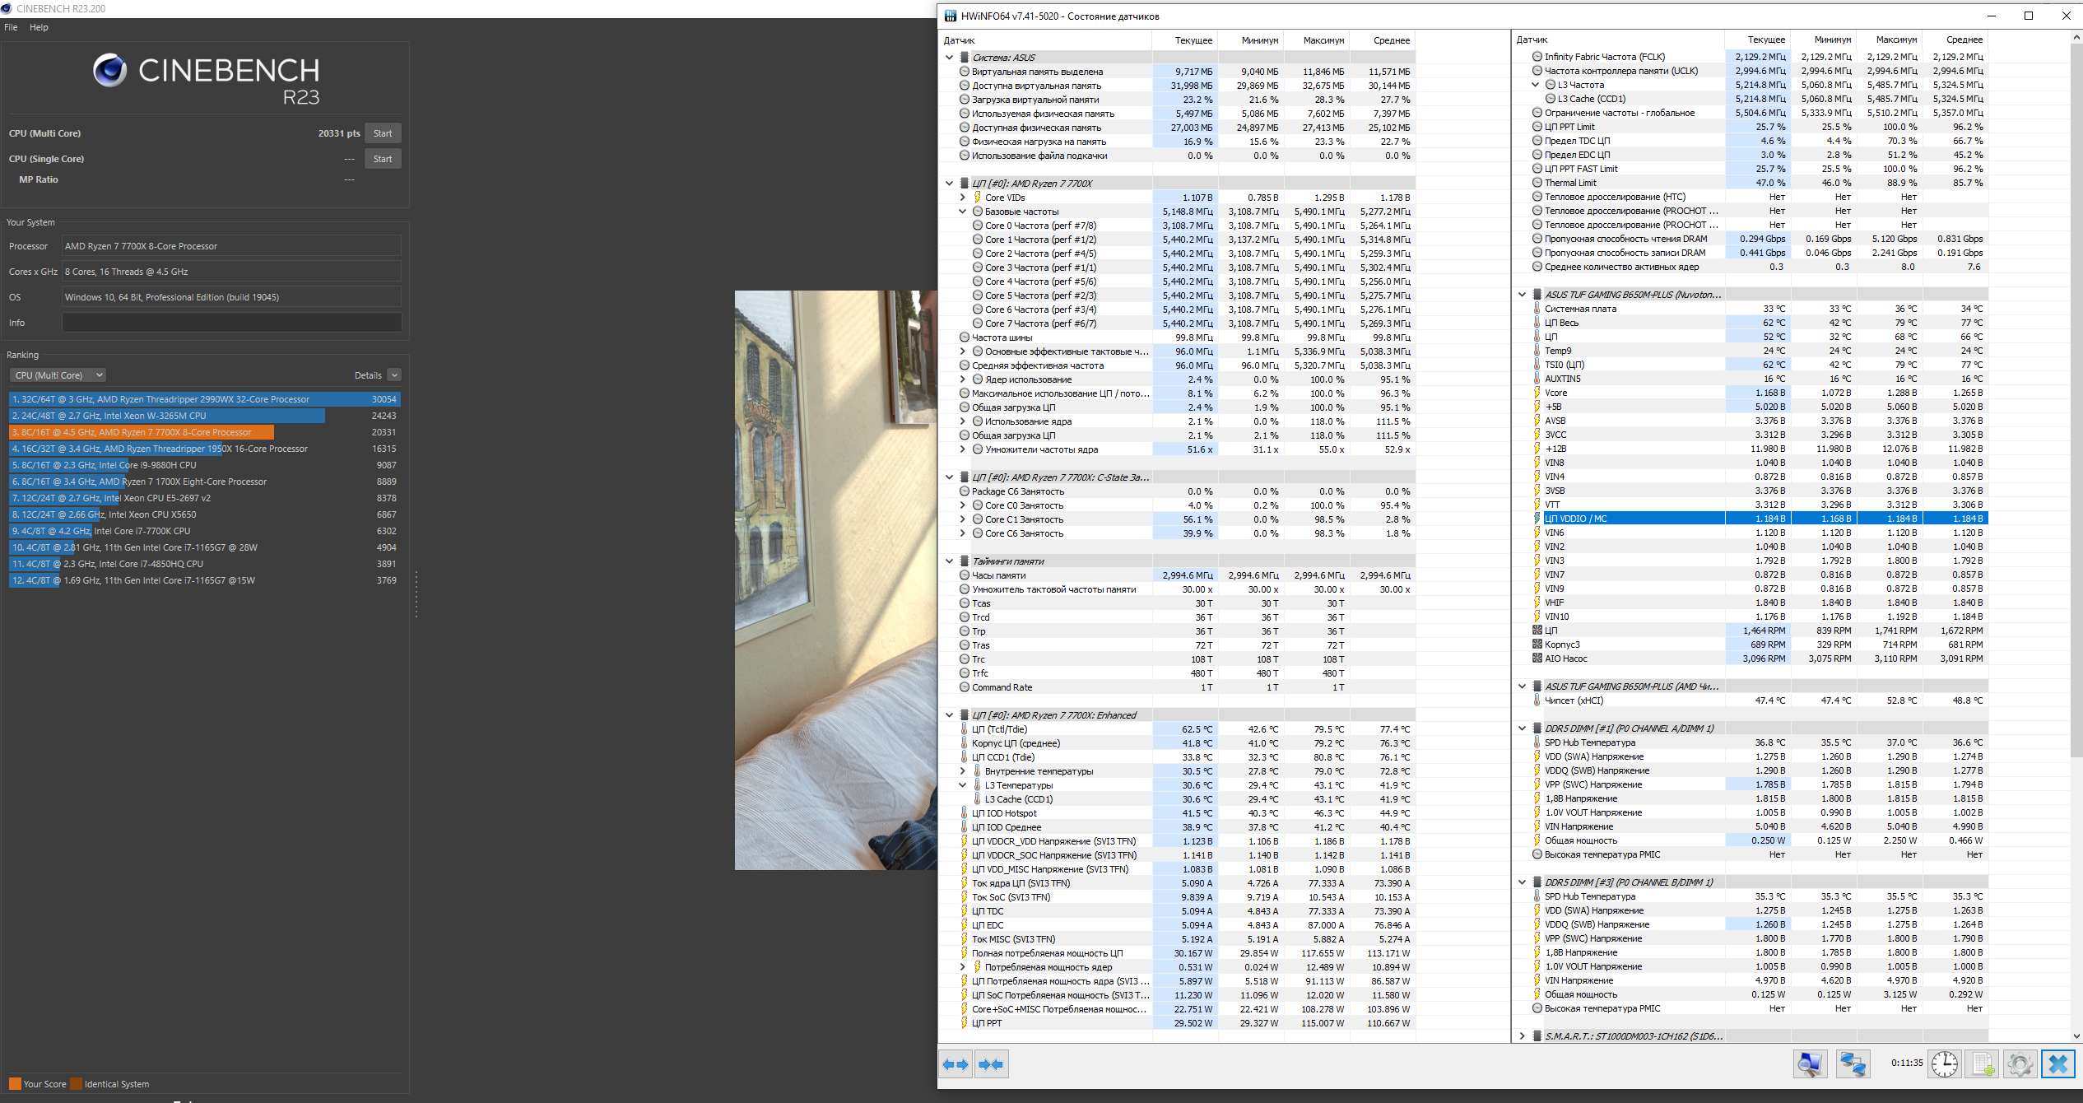The width and height of the screenshot is (2083, 1103).
Task: Collapse the Система: ASUS sensor group
Action: click(x=949, y=58)
